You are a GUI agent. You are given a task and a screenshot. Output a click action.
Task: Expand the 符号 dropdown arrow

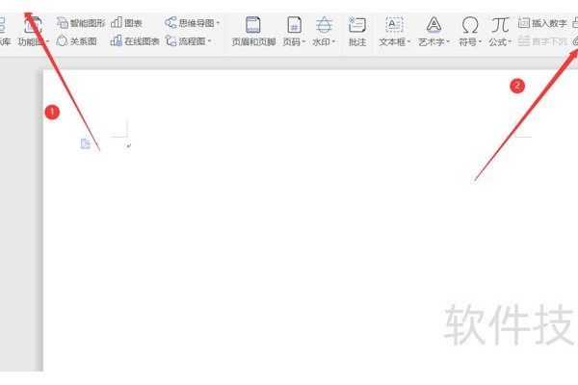(480, 41)
